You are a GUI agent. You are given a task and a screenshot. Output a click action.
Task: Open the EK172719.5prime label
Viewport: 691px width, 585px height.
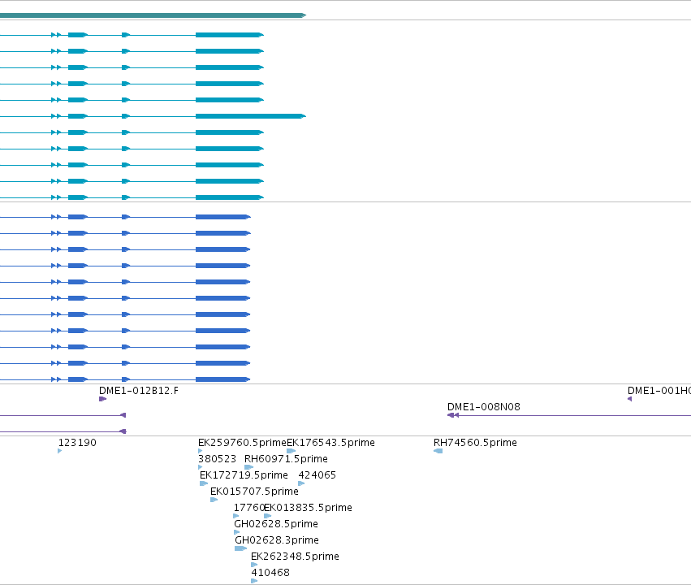(244, 475)
